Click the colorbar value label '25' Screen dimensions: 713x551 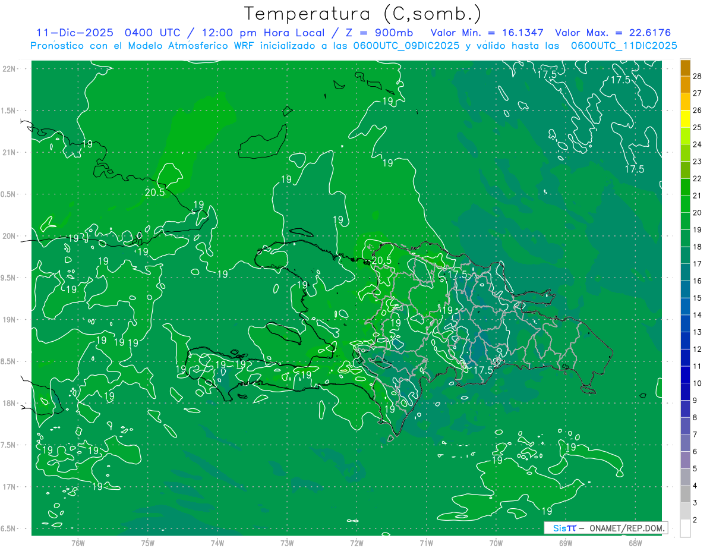698,127
